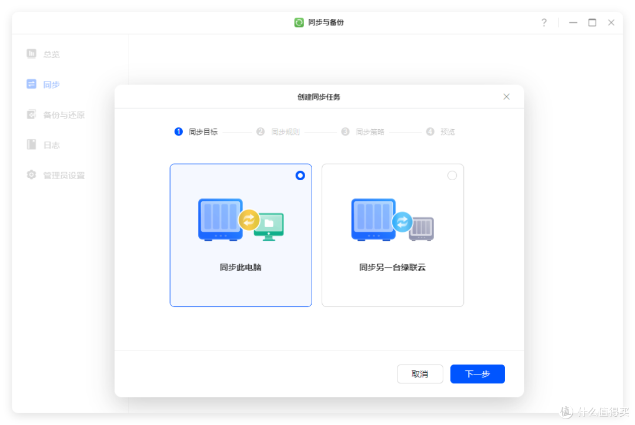The width and height of the screenshot is (635, 425).
Task: Click the NAS-to-computer sync illustration
Action: 240,220
